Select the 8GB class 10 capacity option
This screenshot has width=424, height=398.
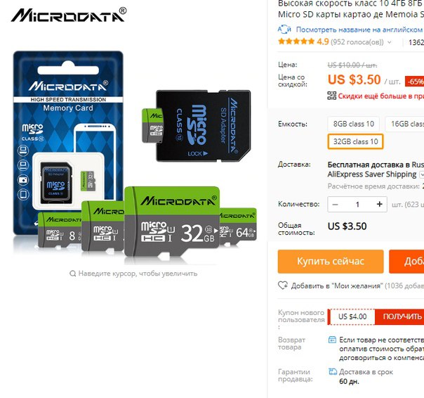pos(353,124)
